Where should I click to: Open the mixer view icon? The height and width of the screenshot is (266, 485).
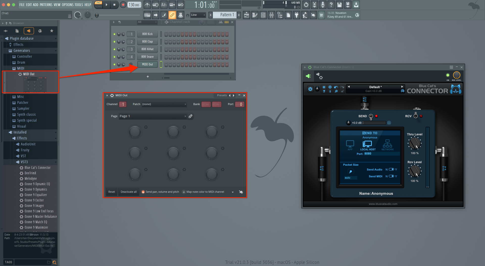271,15
